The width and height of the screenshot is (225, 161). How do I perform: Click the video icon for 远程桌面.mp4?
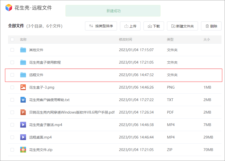point(23,137)
